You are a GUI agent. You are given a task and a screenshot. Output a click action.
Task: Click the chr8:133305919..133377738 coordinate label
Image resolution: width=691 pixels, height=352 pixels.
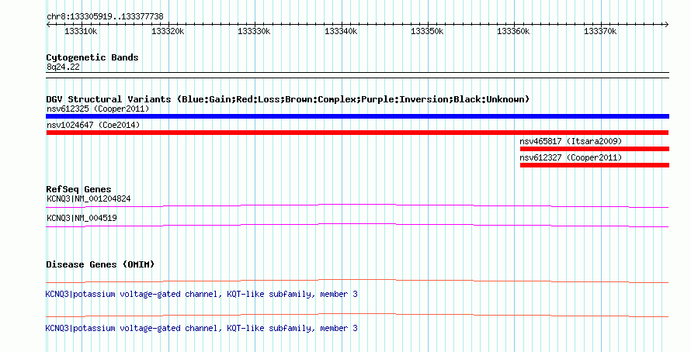coord(105,17)
